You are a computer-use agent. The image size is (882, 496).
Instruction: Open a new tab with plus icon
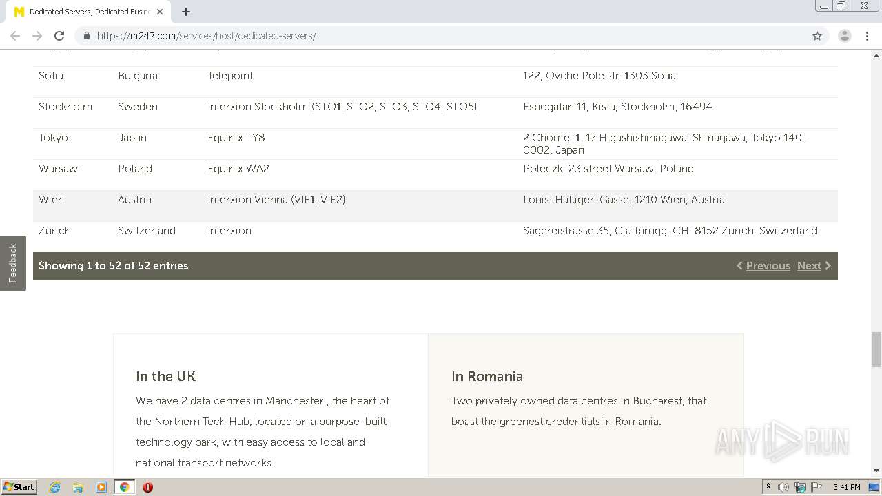point(186,12)
